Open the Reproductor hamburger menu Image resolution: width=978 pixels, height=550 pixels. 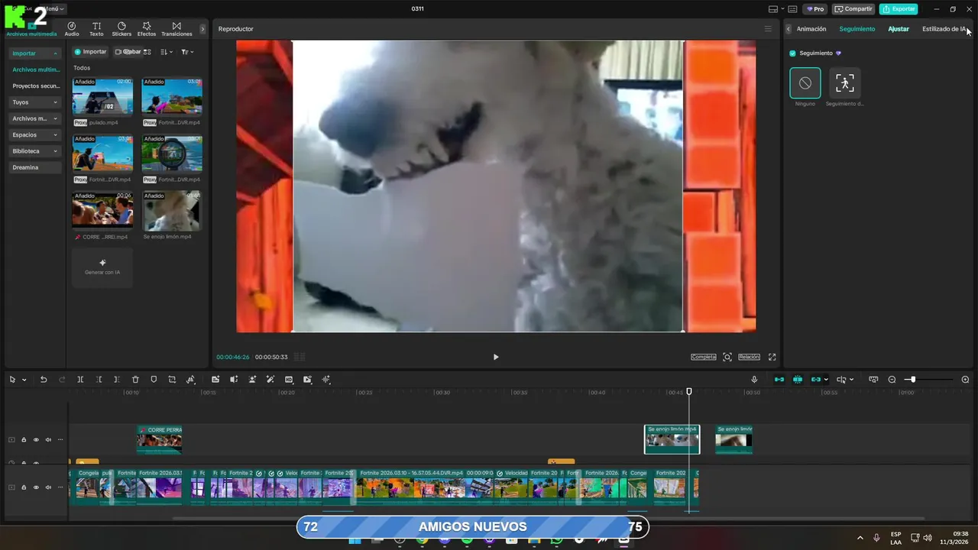pos(768,29)
